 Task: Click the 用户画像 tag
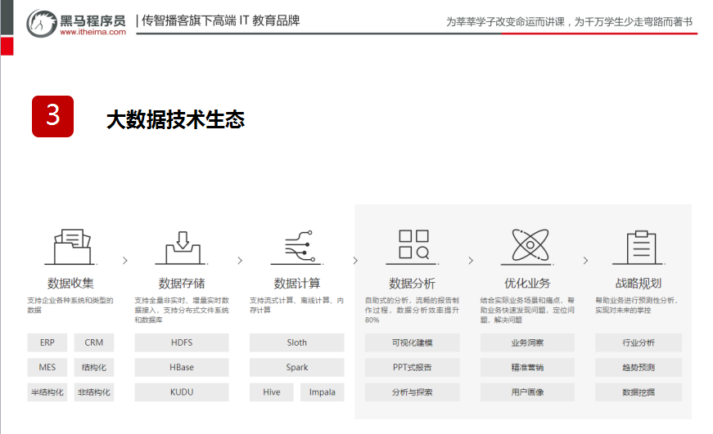click(527, 392)
